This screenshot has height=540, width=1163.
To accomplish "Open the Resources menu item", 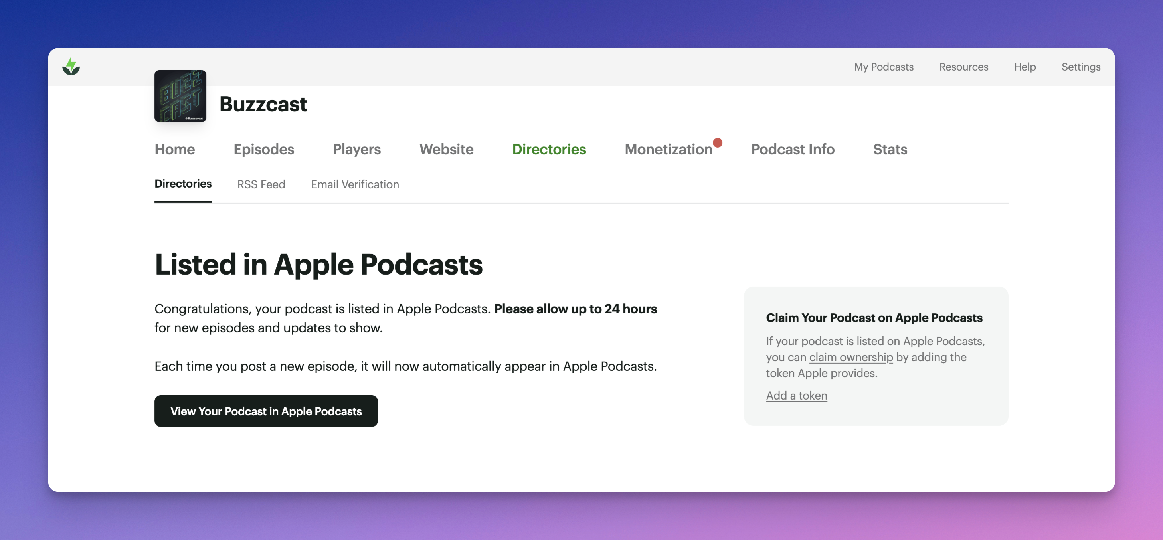I will click(x=963, y=67).
